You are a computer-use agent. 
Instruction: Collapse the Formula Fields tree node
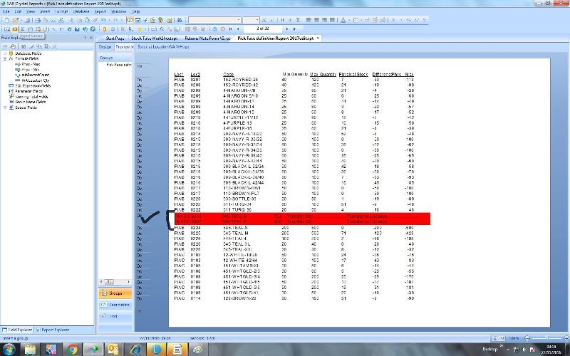point(4,58)
